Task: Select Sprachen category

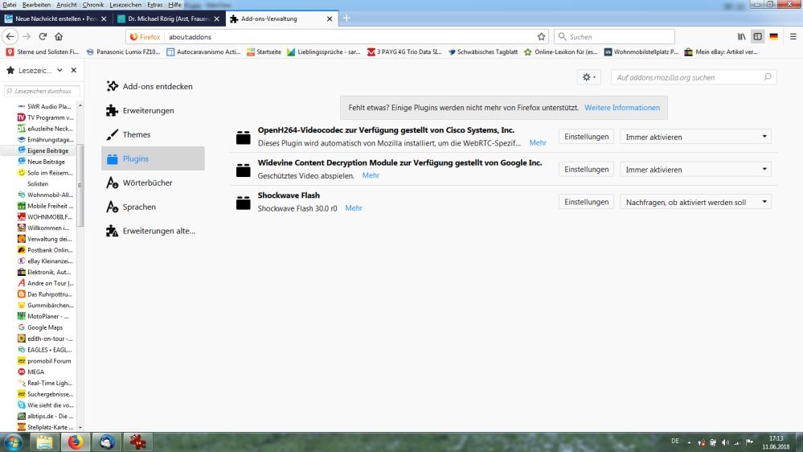Action: tap(153, 207)
